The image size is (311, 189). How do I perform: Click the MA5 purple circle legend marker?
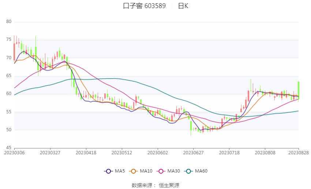point(108,171)
